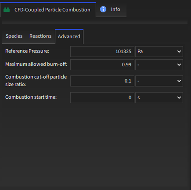The height and width of the screenshot is (190, 191).
Task: Focus the cut-off particle size ratio field
Action: click(102, 81)
